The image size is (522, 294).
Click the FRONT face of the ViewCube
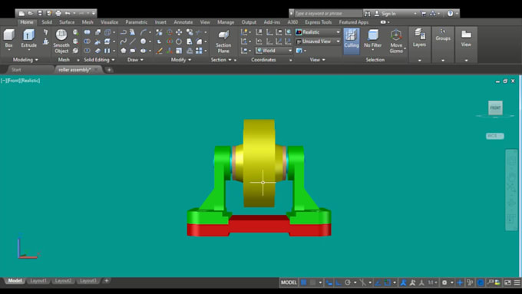tap(495, 107)
